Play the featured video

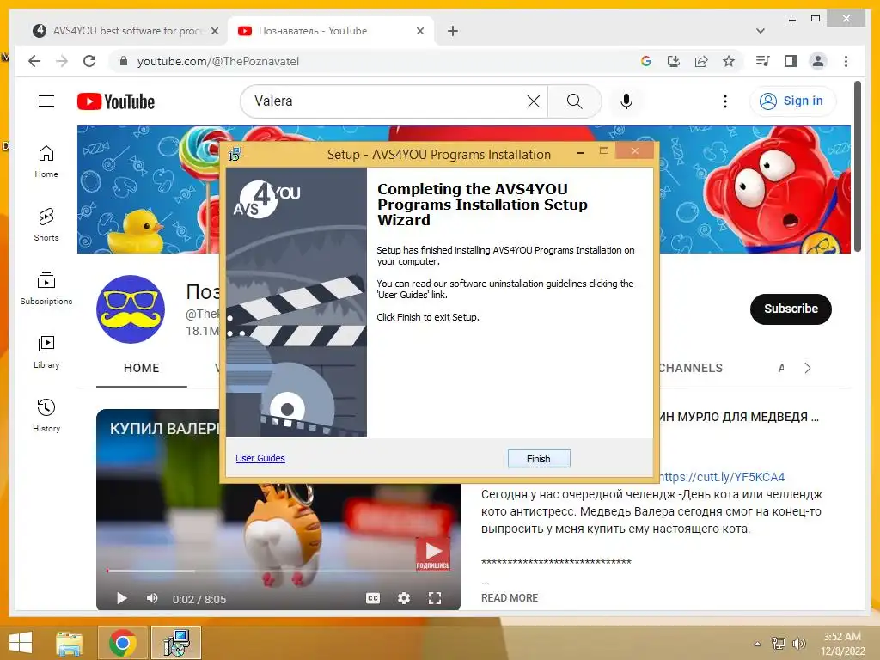tap(121, 599)
